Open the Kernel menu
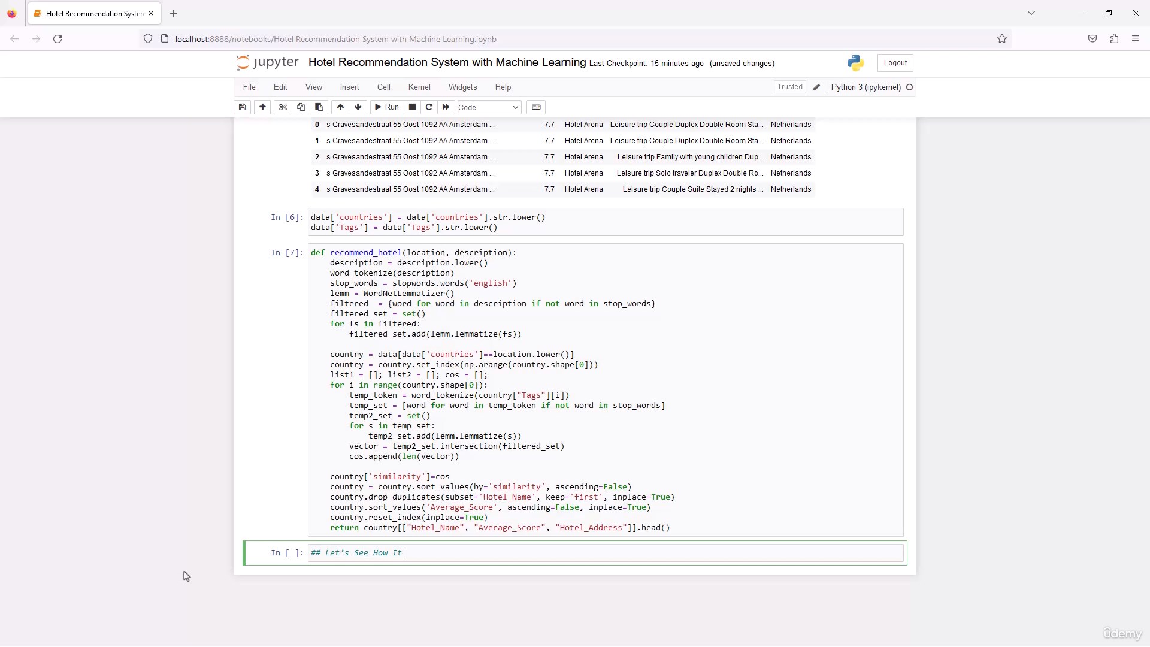 (419, 87)
